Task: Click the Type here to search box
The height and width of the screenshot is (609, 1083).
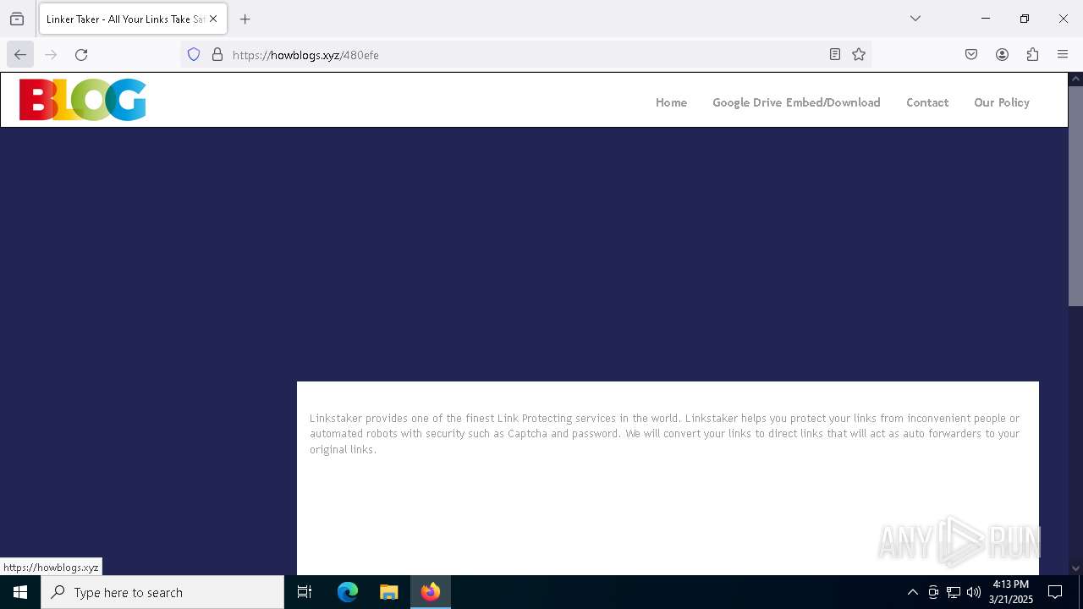Action: tap(162, 592)
